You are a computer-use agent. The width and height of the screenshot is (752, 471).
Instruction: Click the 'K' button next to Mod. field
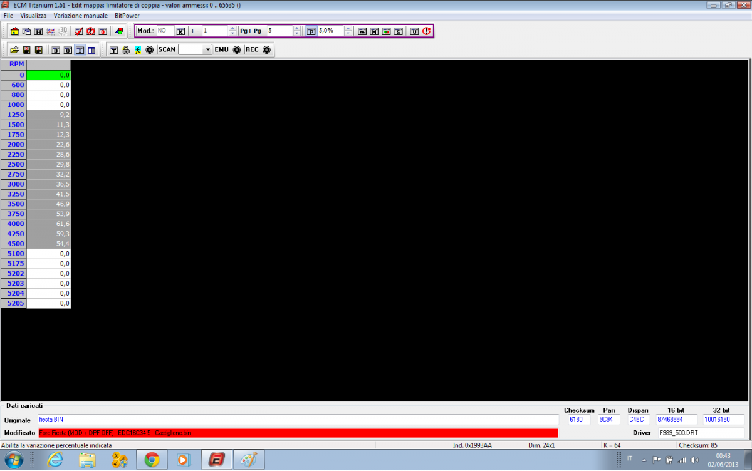pos(181,31)
